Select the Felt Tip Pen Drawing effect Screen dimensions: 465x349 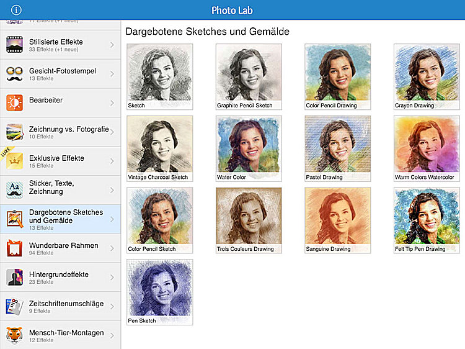427,220
